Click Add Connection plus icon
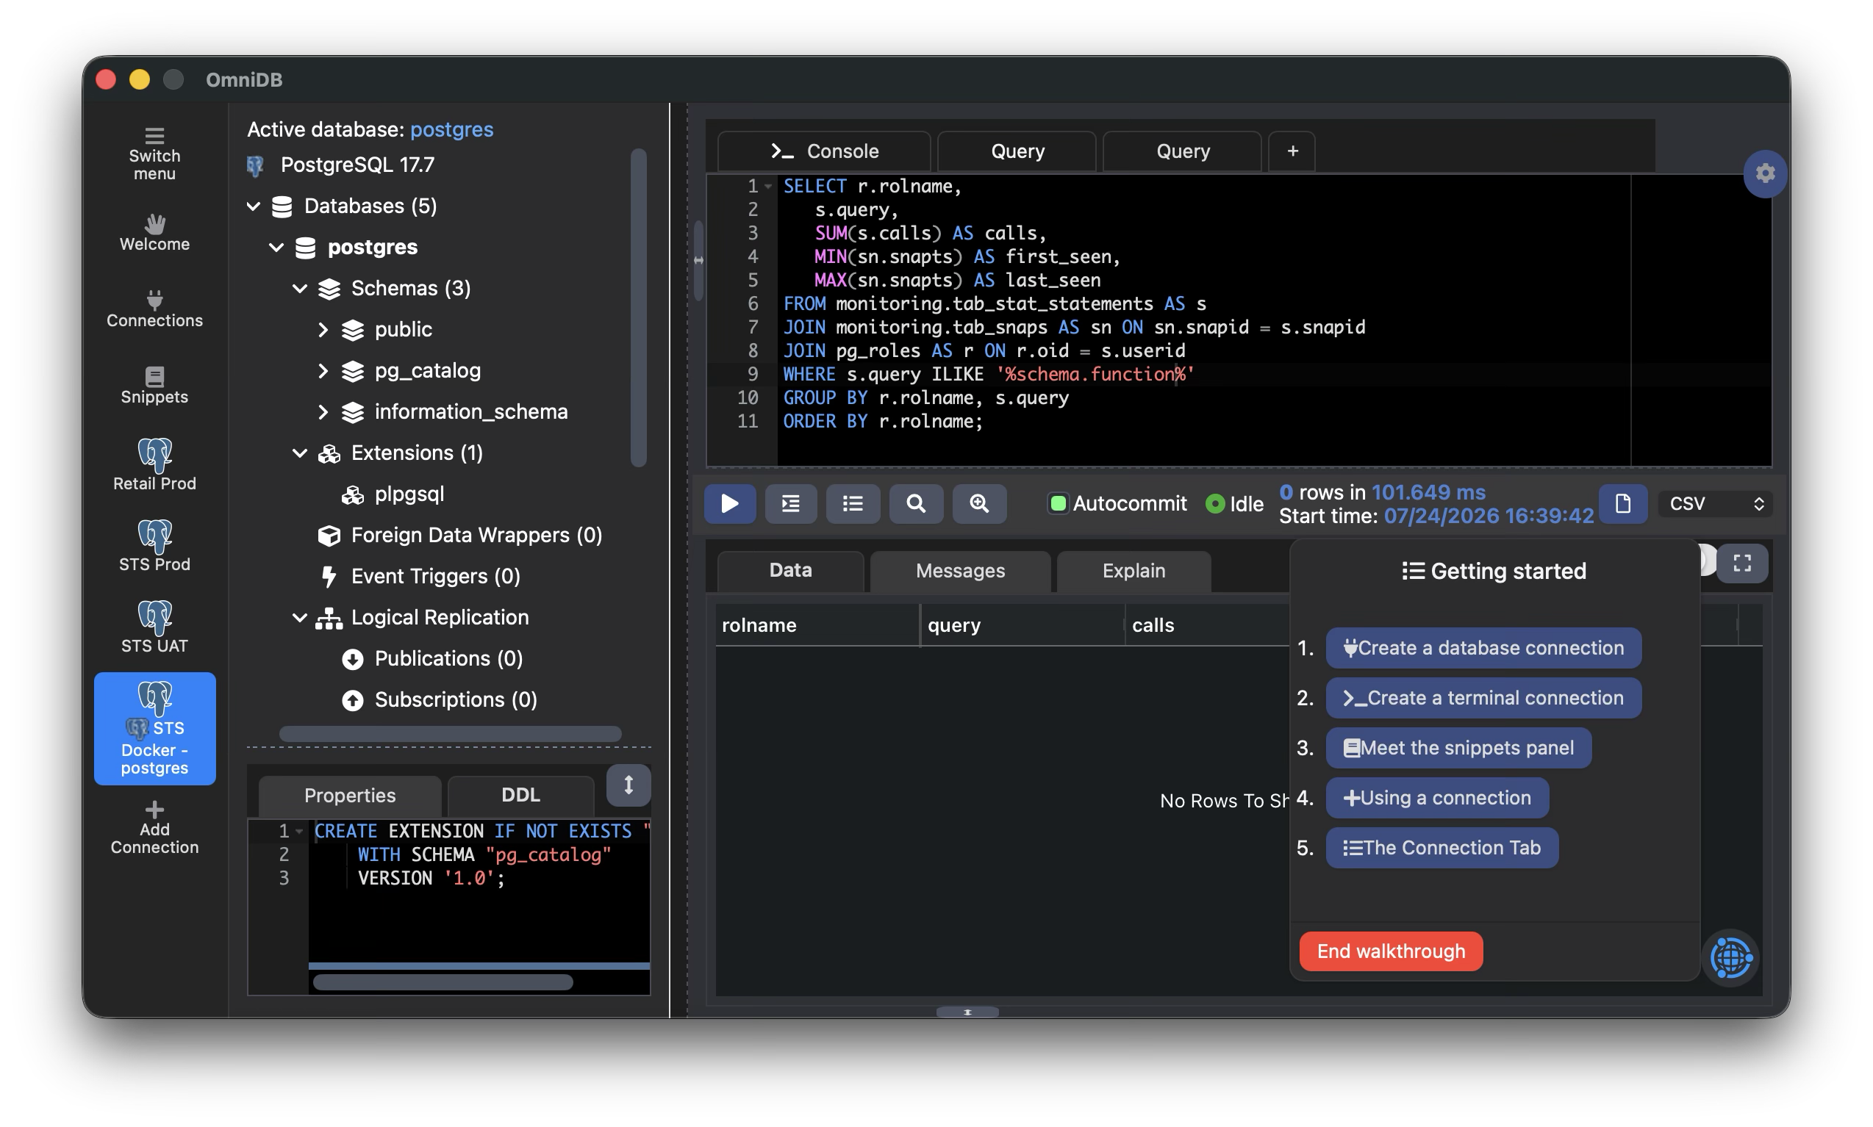 [154, 808]
